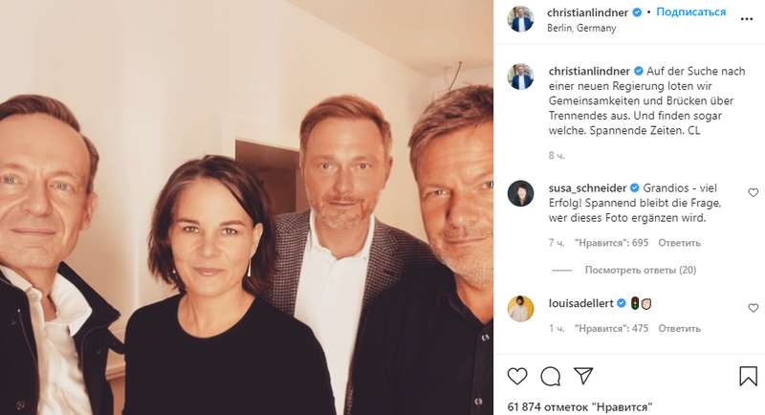Like the post with the heart icon
Viewport: 765px width, 415px height.
pyautogui.click(x=517, y=376)
